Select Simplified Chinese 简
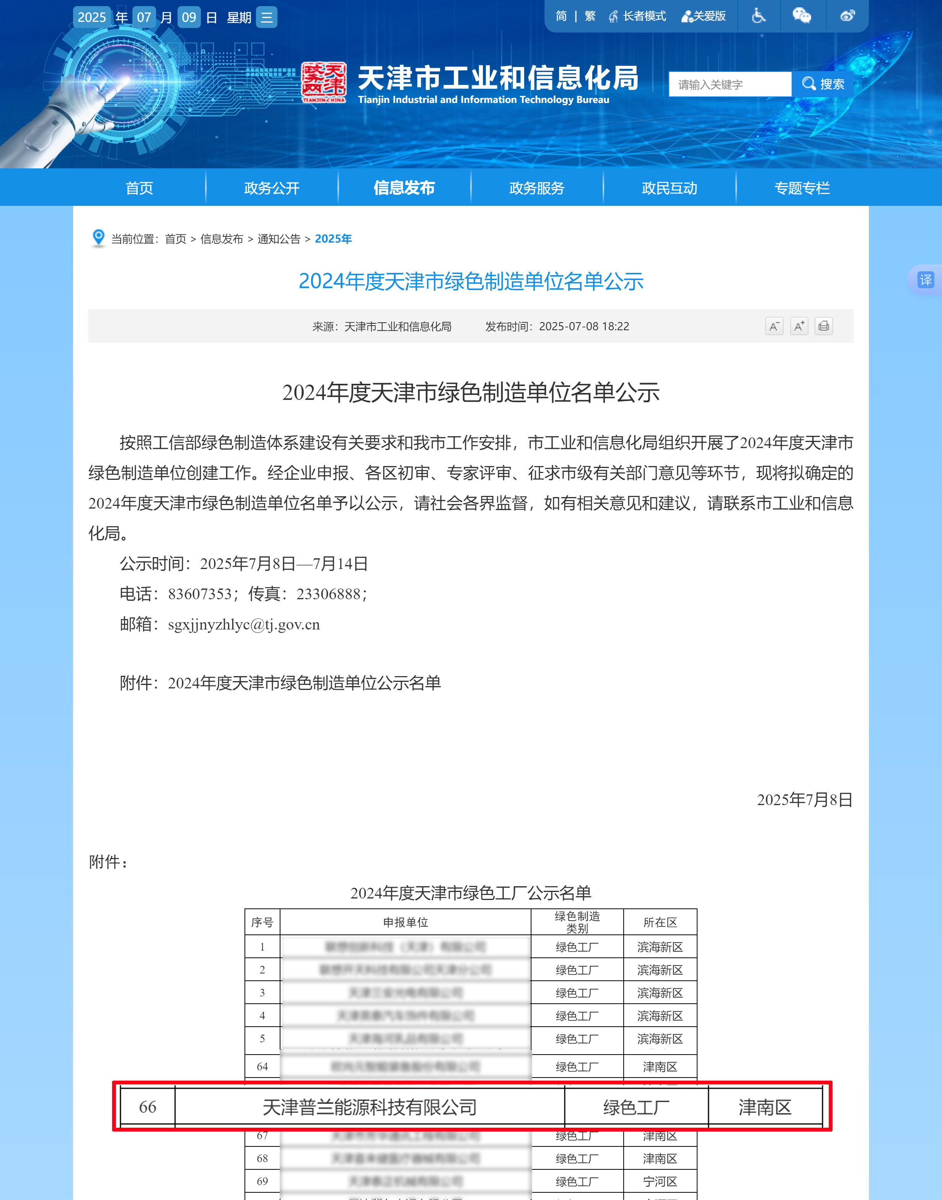The height and width of the screenshot is (1200, 942). (x=561, y=16)
